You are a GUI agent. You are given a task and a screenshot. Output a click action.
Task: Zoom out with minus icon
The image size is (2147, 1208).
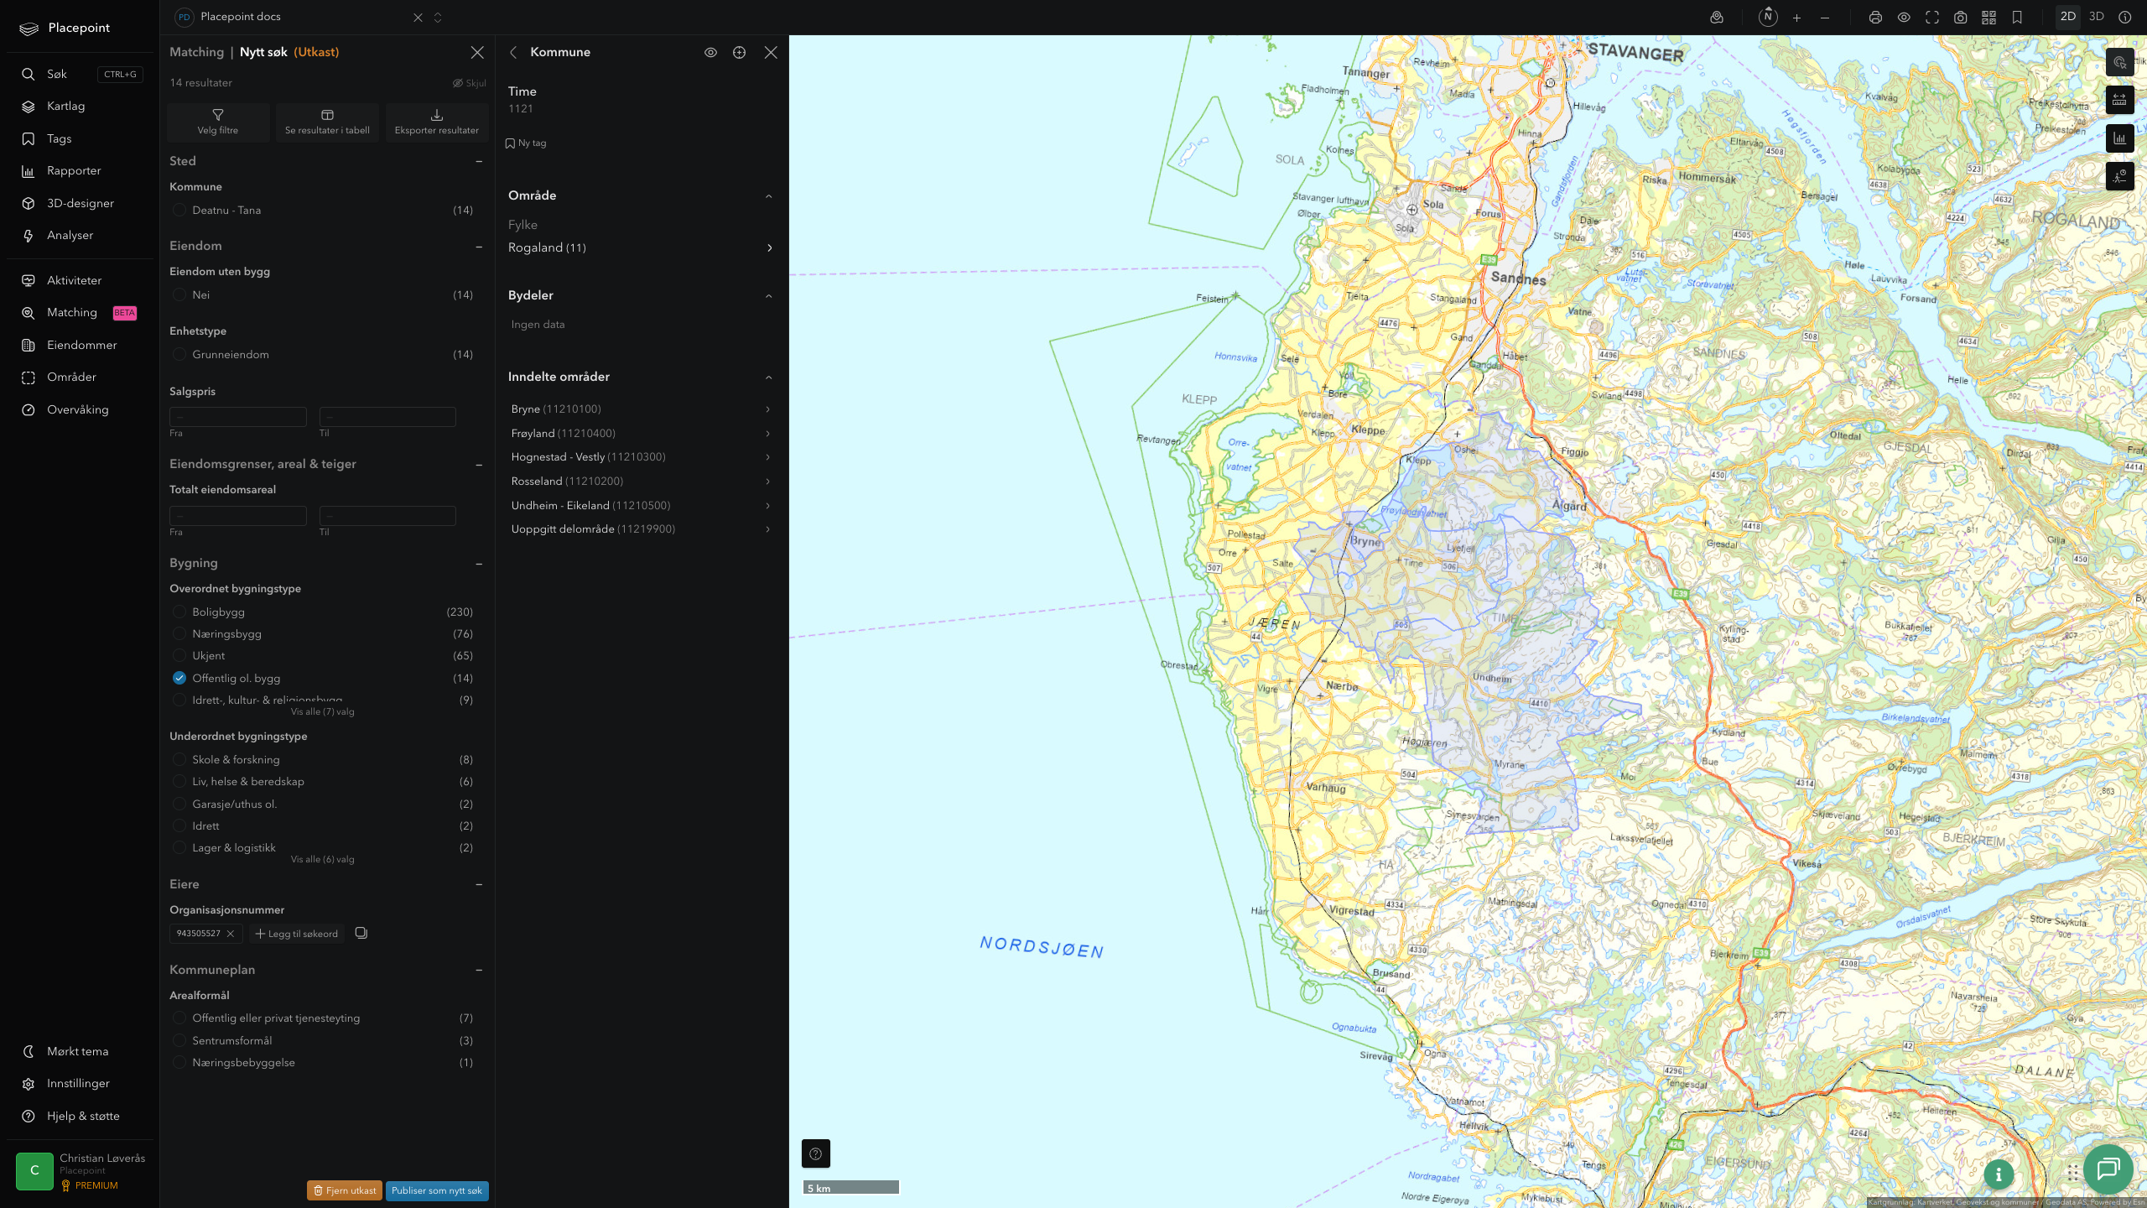[1825, 18]
